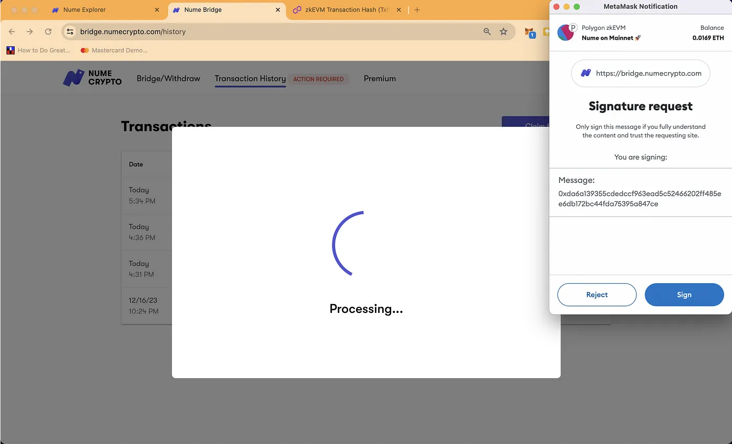The width and height of the screenshot is (732, 444).
Task: Select the Nume Bridge tab
Action: coord(227,10)
